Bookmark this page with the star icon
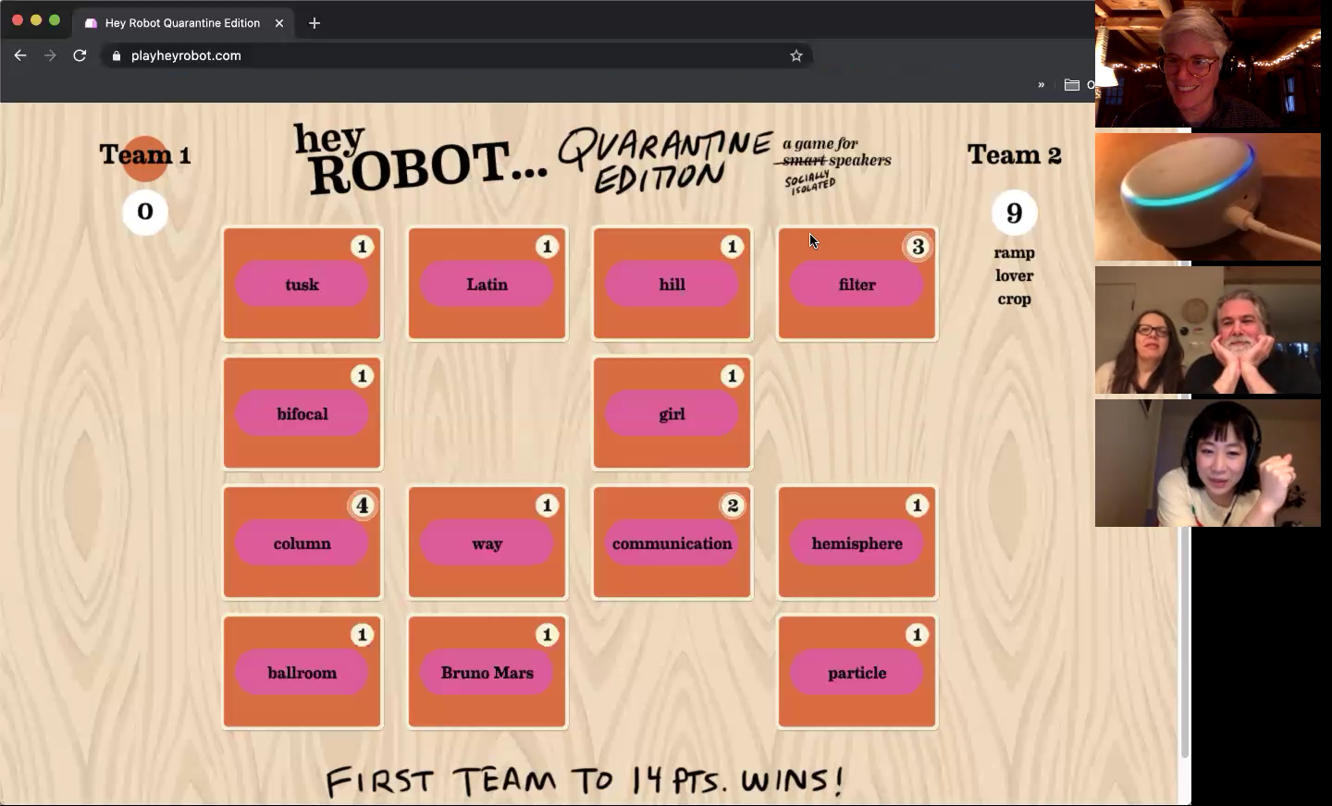Screen dimensions: 1332x806 point(795,55)
